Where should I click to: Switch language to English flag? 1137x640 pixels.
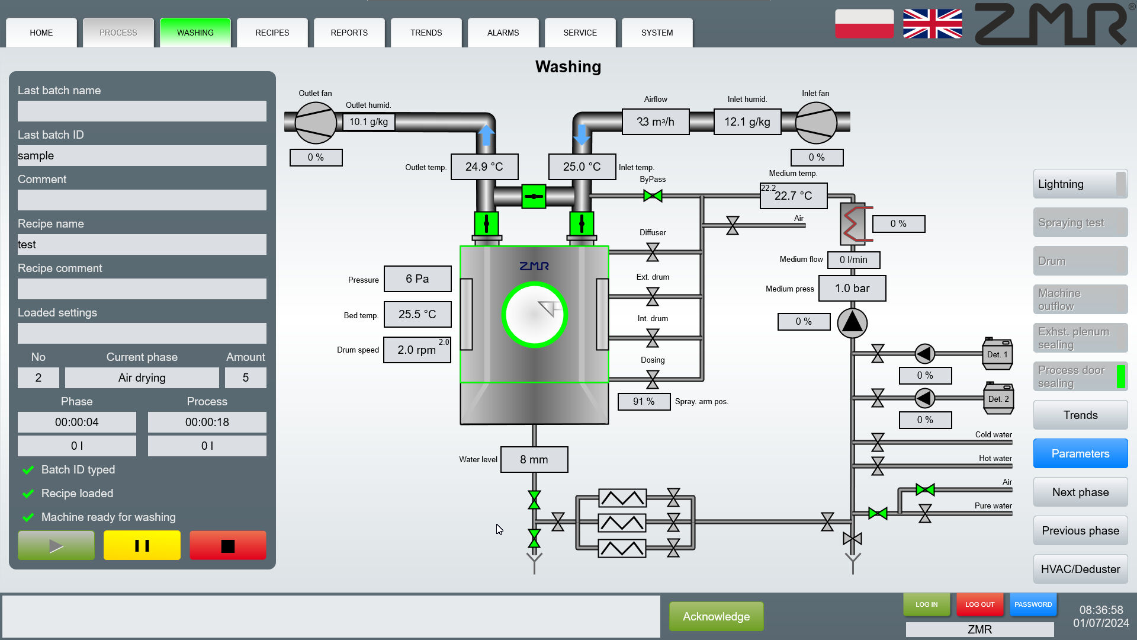[x=932, y=24]
